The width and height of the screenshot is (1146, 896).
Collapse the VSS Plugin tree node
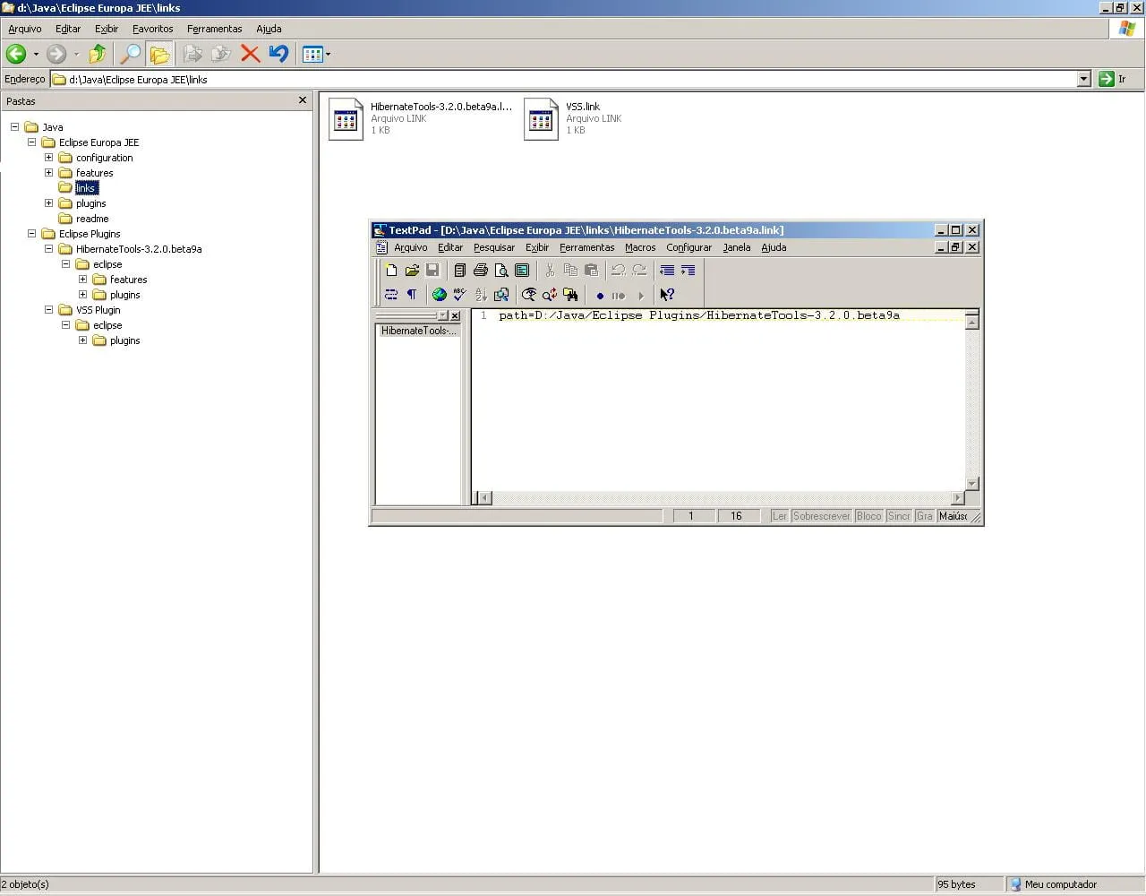click(49, 310)
